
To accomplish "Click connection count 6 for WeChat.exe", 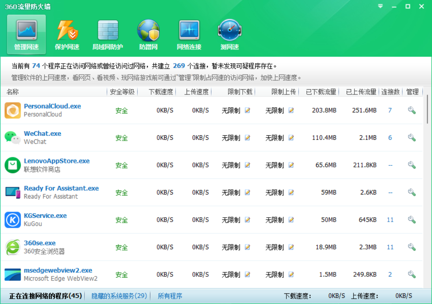I will [x=390, y=137].
